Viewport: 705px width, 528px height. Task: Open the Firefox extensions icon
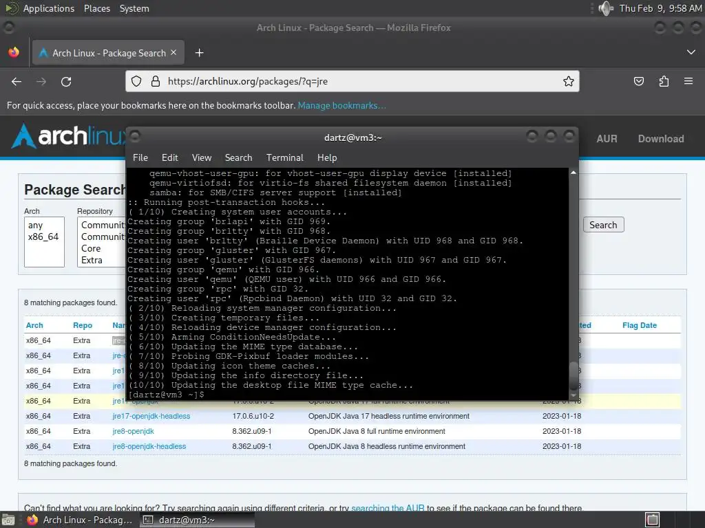(x=664, y=81)
